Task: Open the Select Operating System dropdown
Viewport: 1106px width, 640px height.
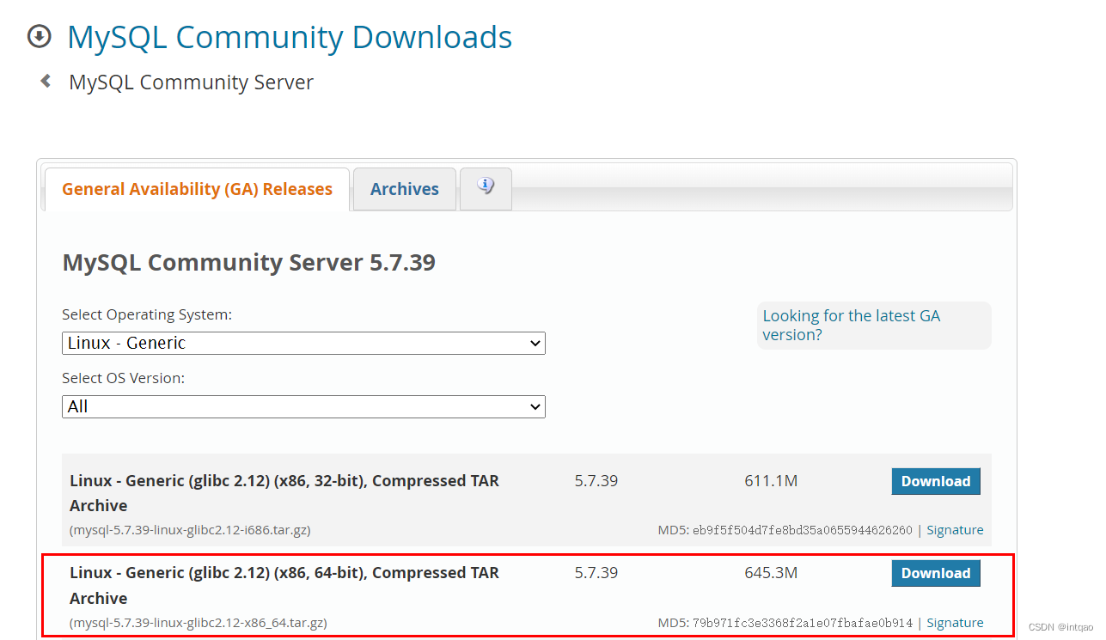Action: 303,343
